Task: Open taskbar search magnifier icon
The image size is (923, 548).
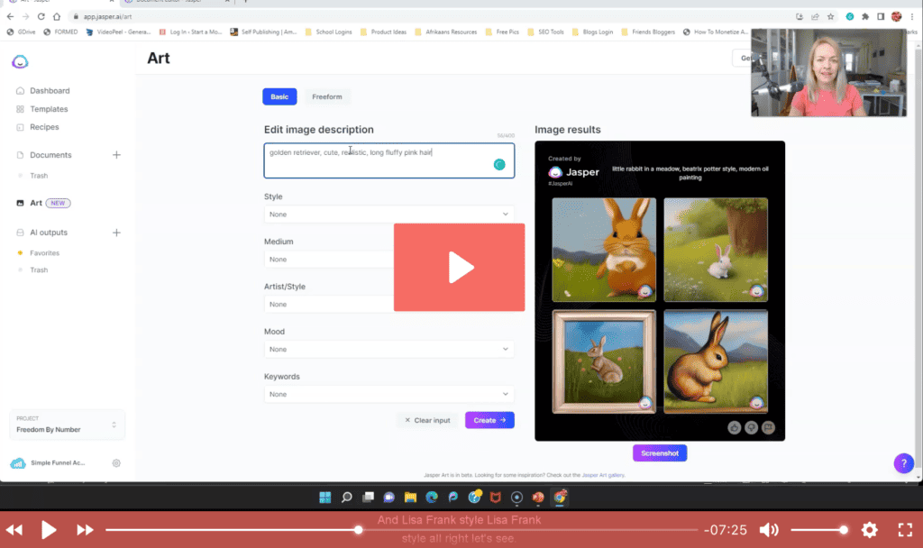Action: (347, 498)
